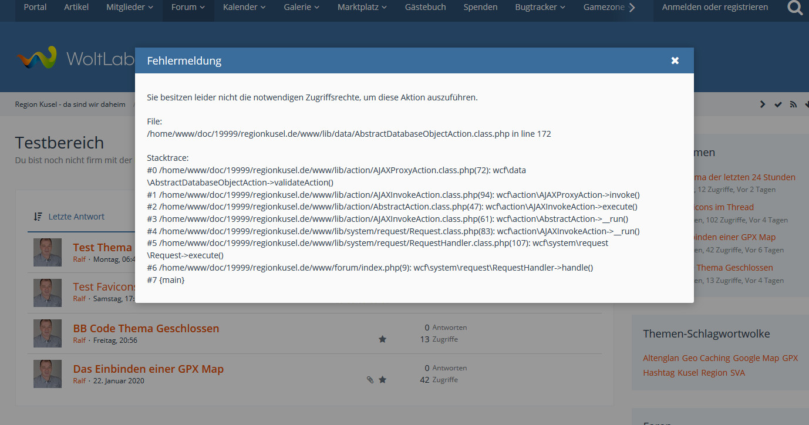
Task: Click Anmelden oder registrieren
Action: [x=714, y=7]
